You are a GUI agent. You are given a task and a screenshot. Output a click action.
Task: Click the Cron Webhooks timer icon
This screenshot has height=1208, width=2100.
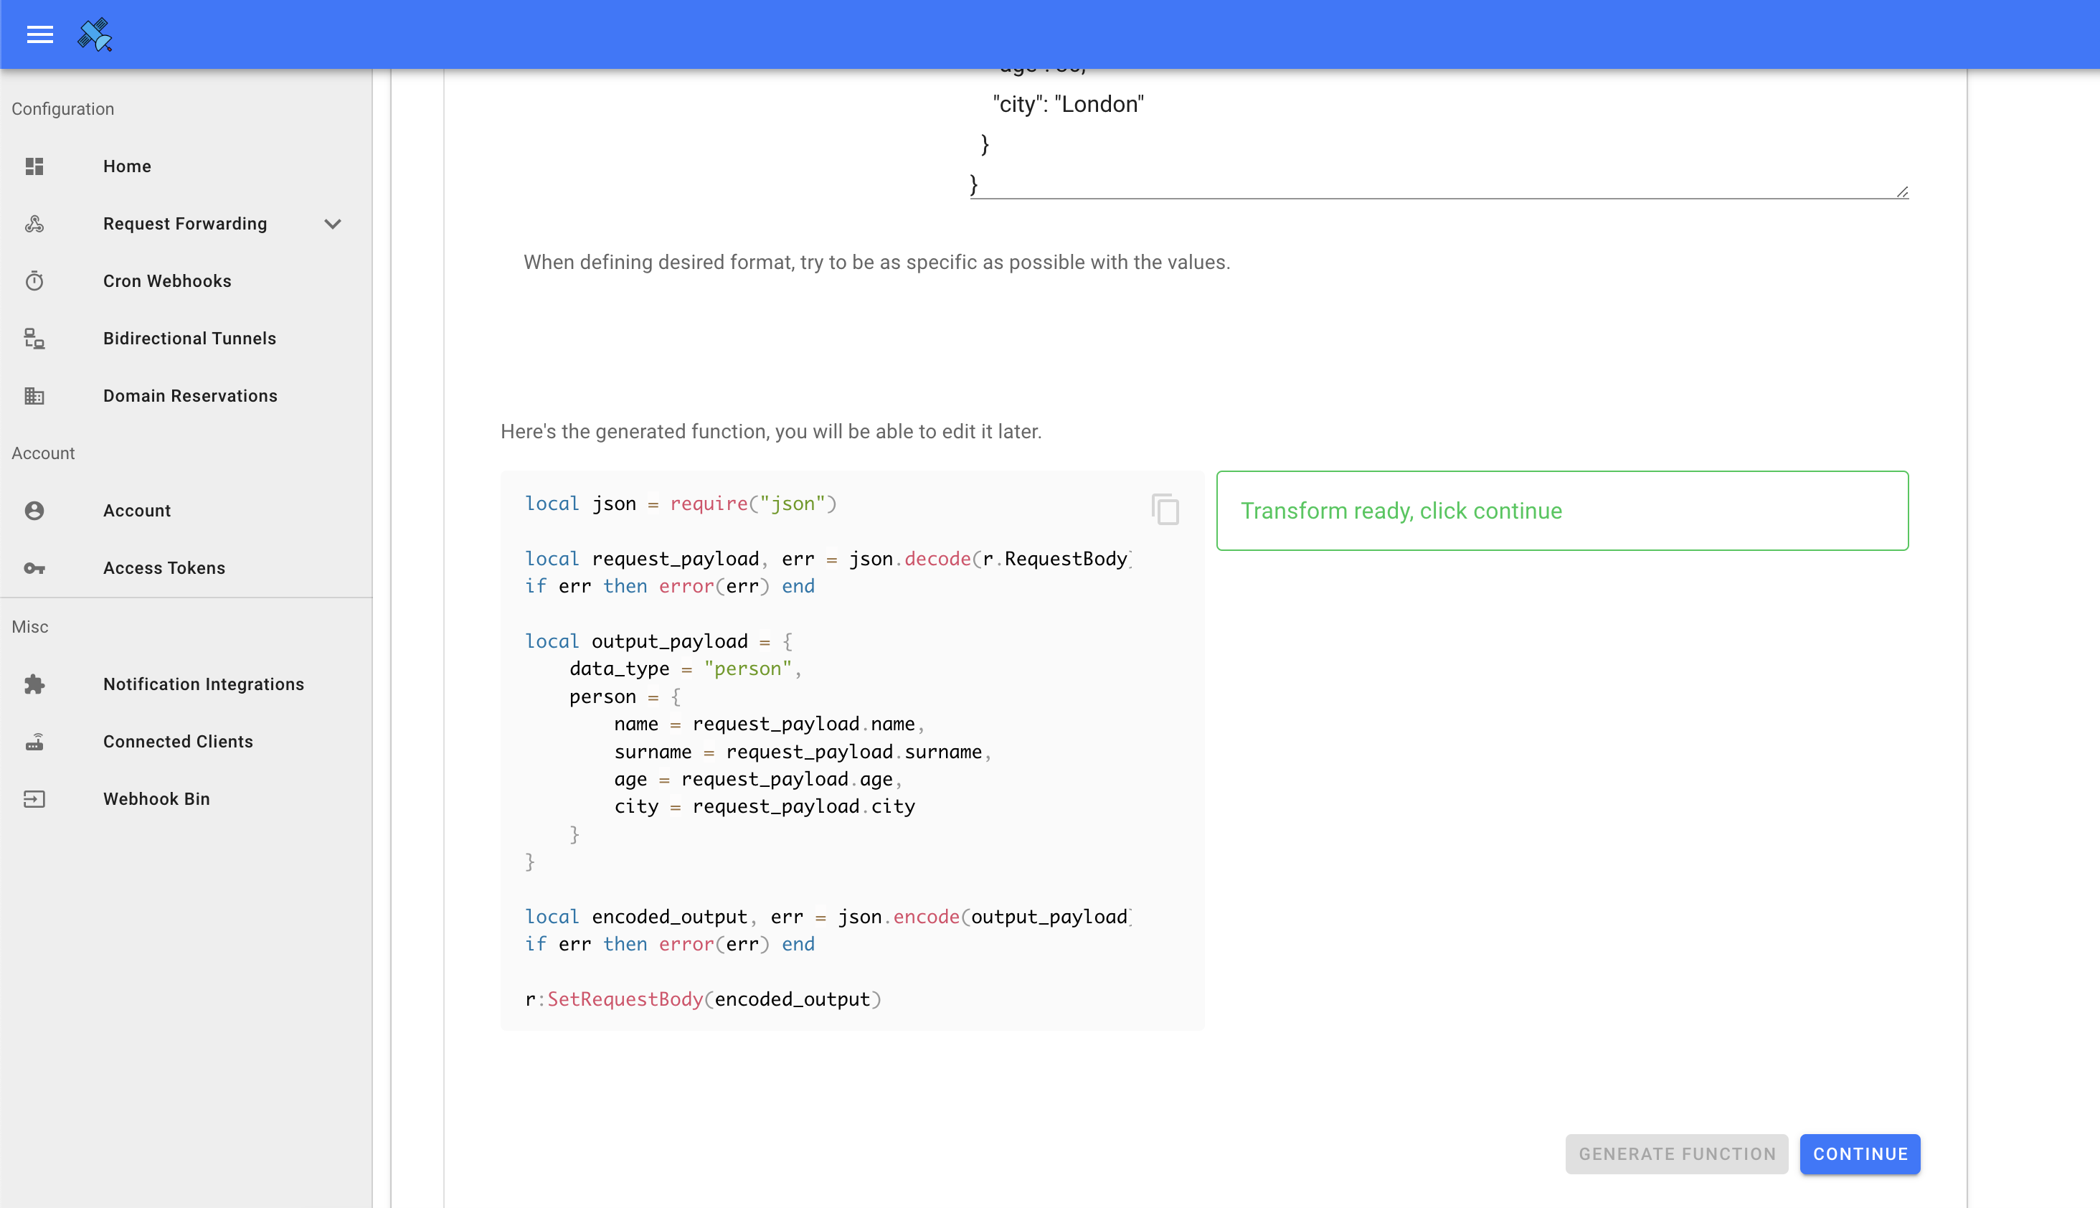pos(34,280)
